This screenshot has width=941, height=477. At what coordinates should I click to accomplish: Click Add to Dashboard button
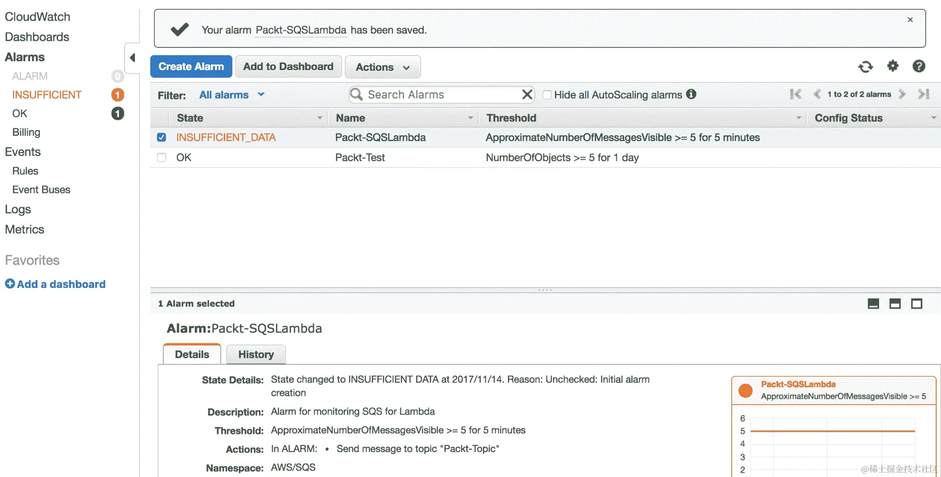click(x=288, y=67)
